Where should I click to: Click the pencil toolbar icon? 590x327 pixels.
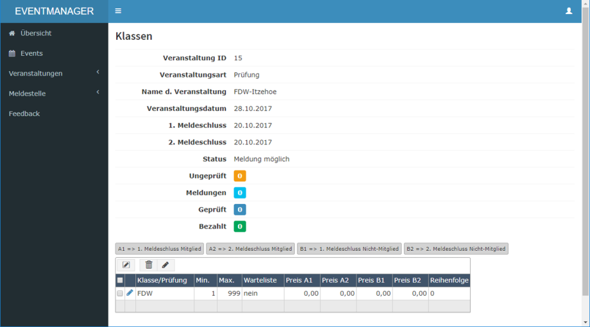pos(165,265)
